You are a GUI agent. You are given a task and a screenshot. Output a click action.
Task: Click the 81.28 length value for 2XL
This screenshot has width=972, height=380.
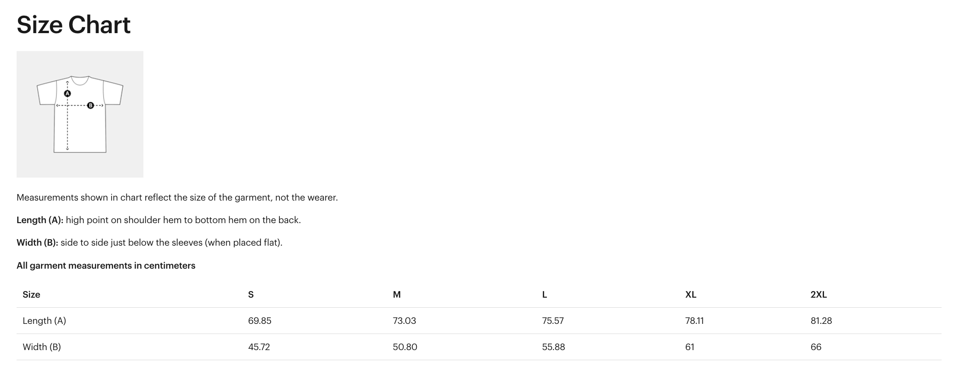(821, 321)
